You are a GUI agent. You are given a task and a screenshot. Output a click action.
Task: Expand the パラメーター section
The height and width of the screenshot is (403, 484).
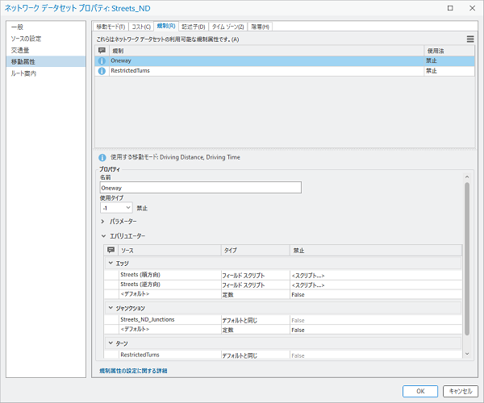103,221
